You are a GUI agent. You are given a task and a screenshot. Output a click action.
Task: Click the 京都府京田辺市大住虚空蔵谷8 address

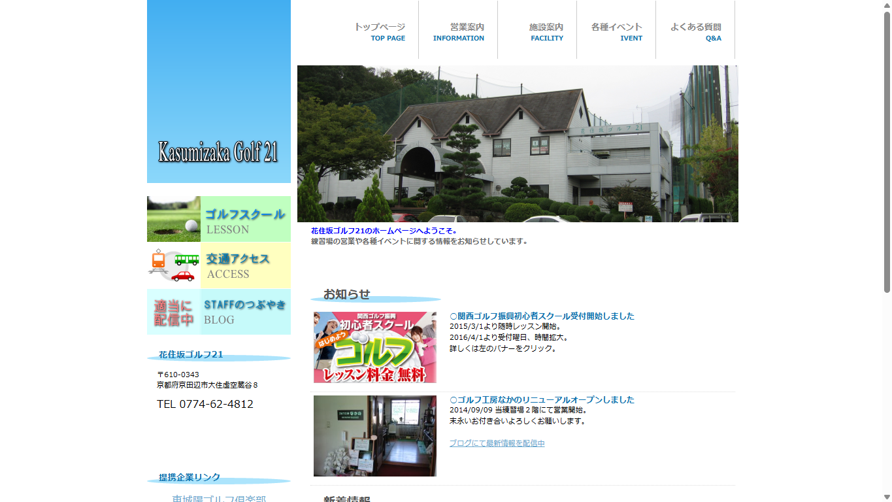pyautogui.click(x=207, y=385)
